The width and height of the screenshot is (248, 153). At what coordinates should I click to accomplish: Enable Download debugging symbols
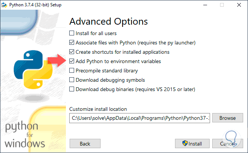(x=72, y=80)
